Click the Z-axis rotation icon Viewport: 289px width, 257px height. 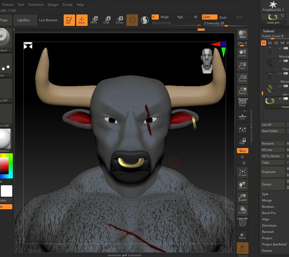[244, 163]
